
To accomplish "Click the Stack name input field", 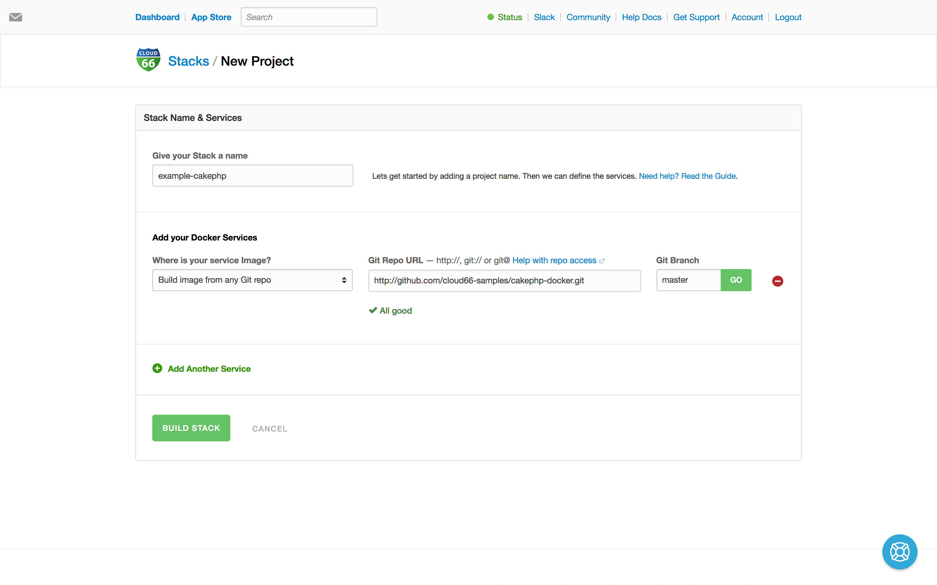I will coord(252,175).
